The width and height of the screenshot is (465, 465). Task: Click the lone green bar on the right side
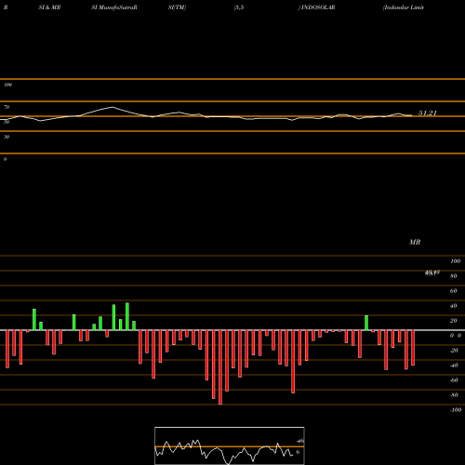click(x=366, y=323)
